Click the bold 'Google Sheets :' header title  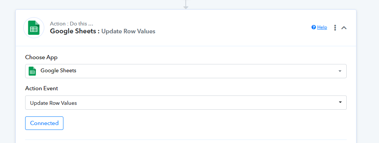[x=75, y=31]
